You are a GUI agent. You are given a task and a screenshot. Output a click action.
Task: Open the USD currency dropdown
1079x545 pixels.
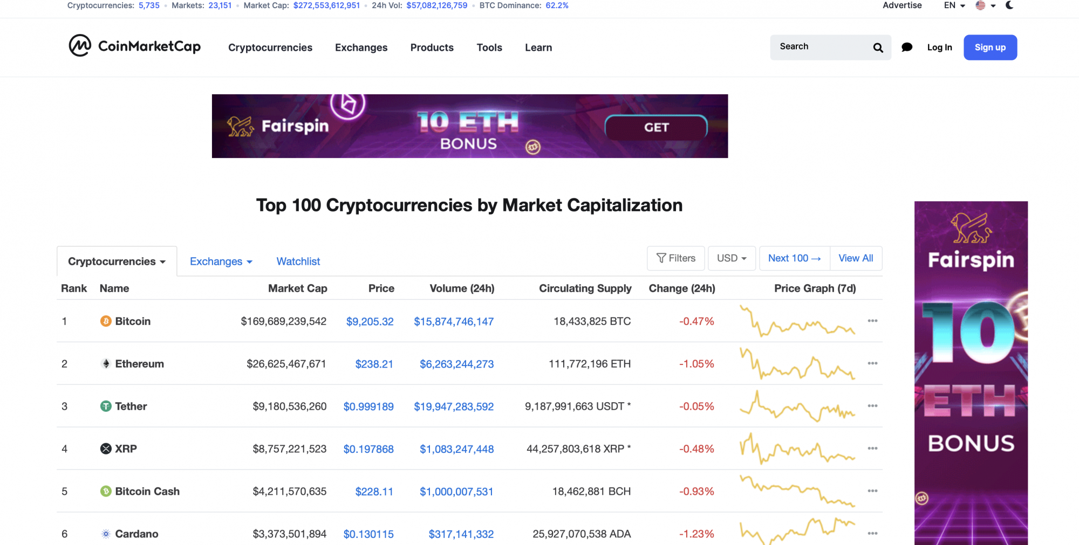(x=732, y=258)
